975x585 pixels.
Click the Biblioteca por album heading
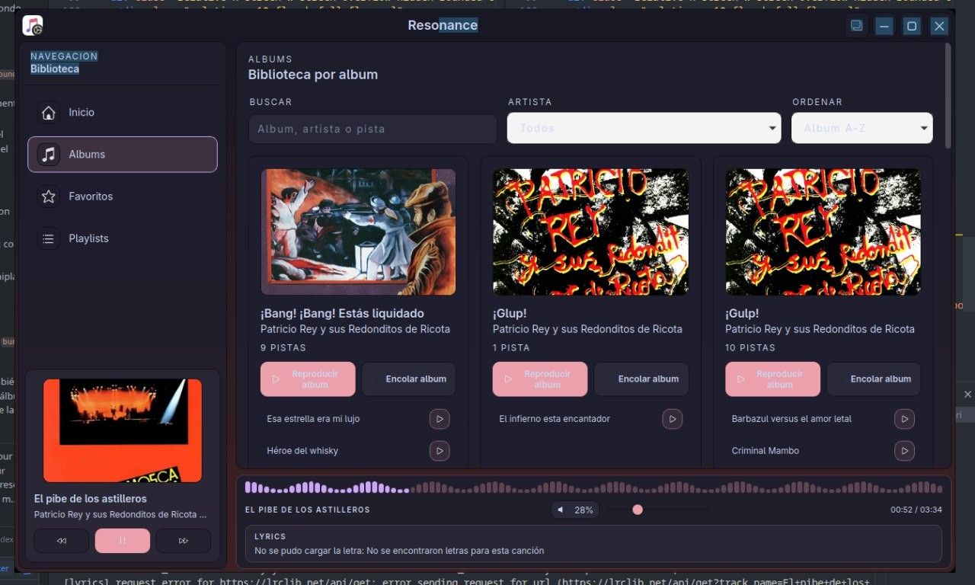pos(313,75)
